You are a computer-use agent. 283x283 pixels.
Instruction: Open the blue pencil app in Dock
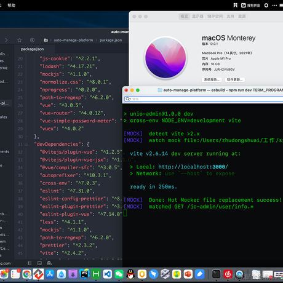click(199, 274)
